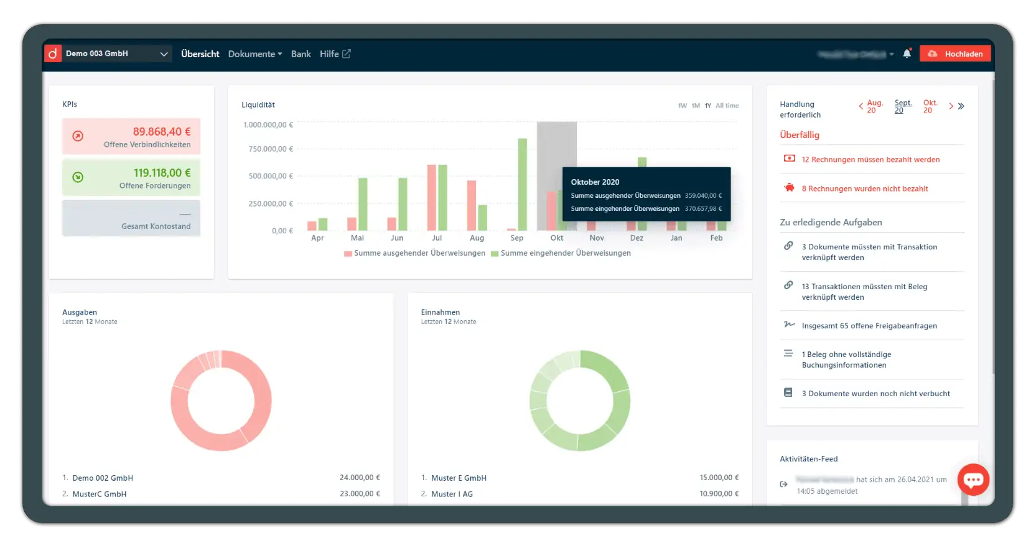Go to previous month with left chevron
The height and width of the screenshot is (538, 1026).
click(860, 106)
